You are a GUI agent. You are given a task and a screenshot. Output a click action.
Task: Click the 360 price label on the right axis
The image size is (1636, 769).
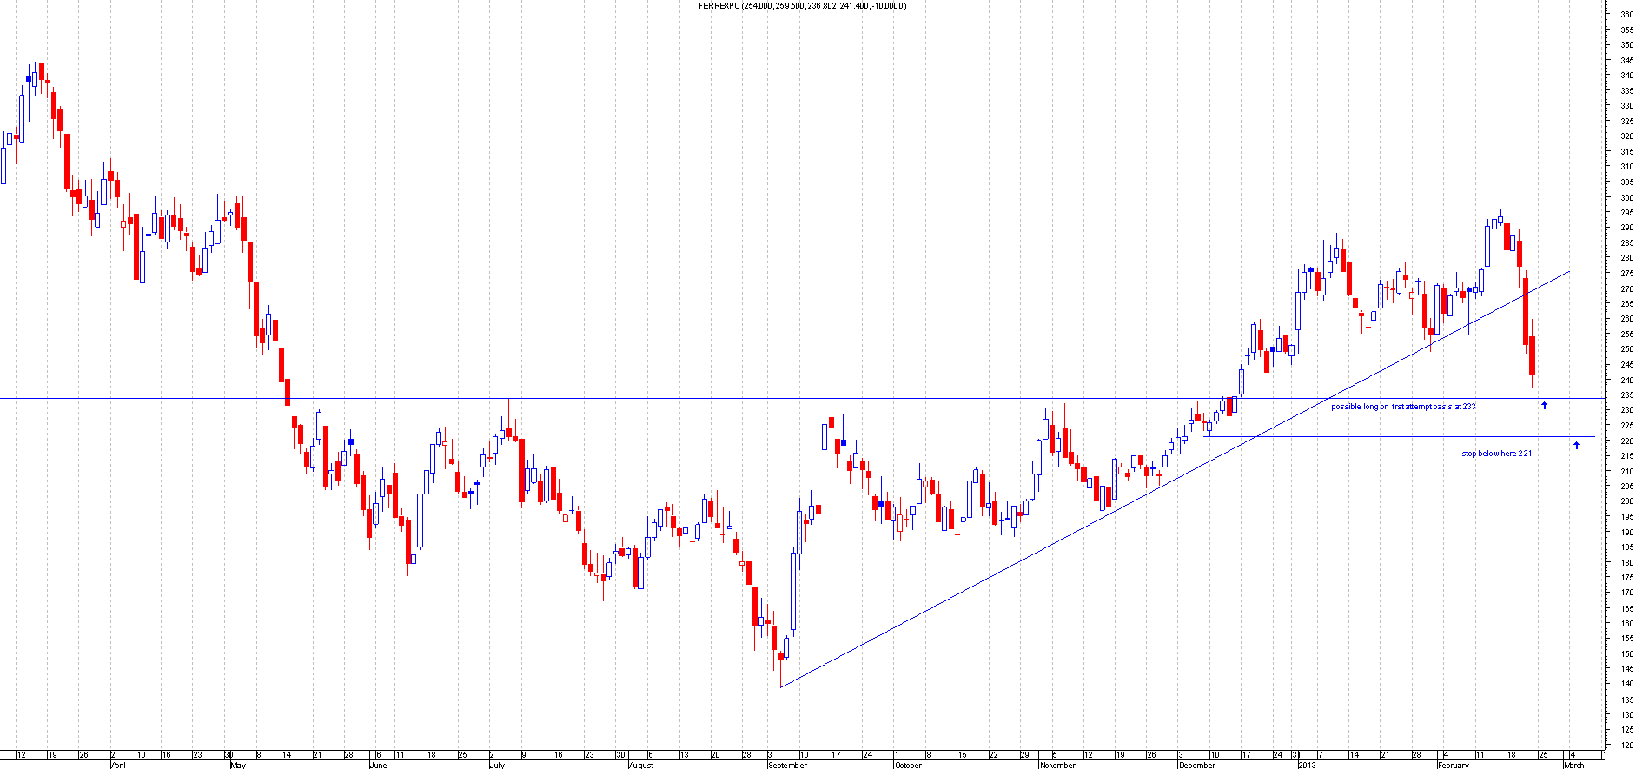(x=1626, y=15)
